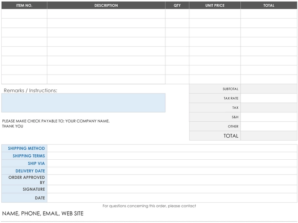This screenshot has width=298, height=223.
Task: Select the ORDER APPROVED BY entry field
Action: click(x=172, y=180)
